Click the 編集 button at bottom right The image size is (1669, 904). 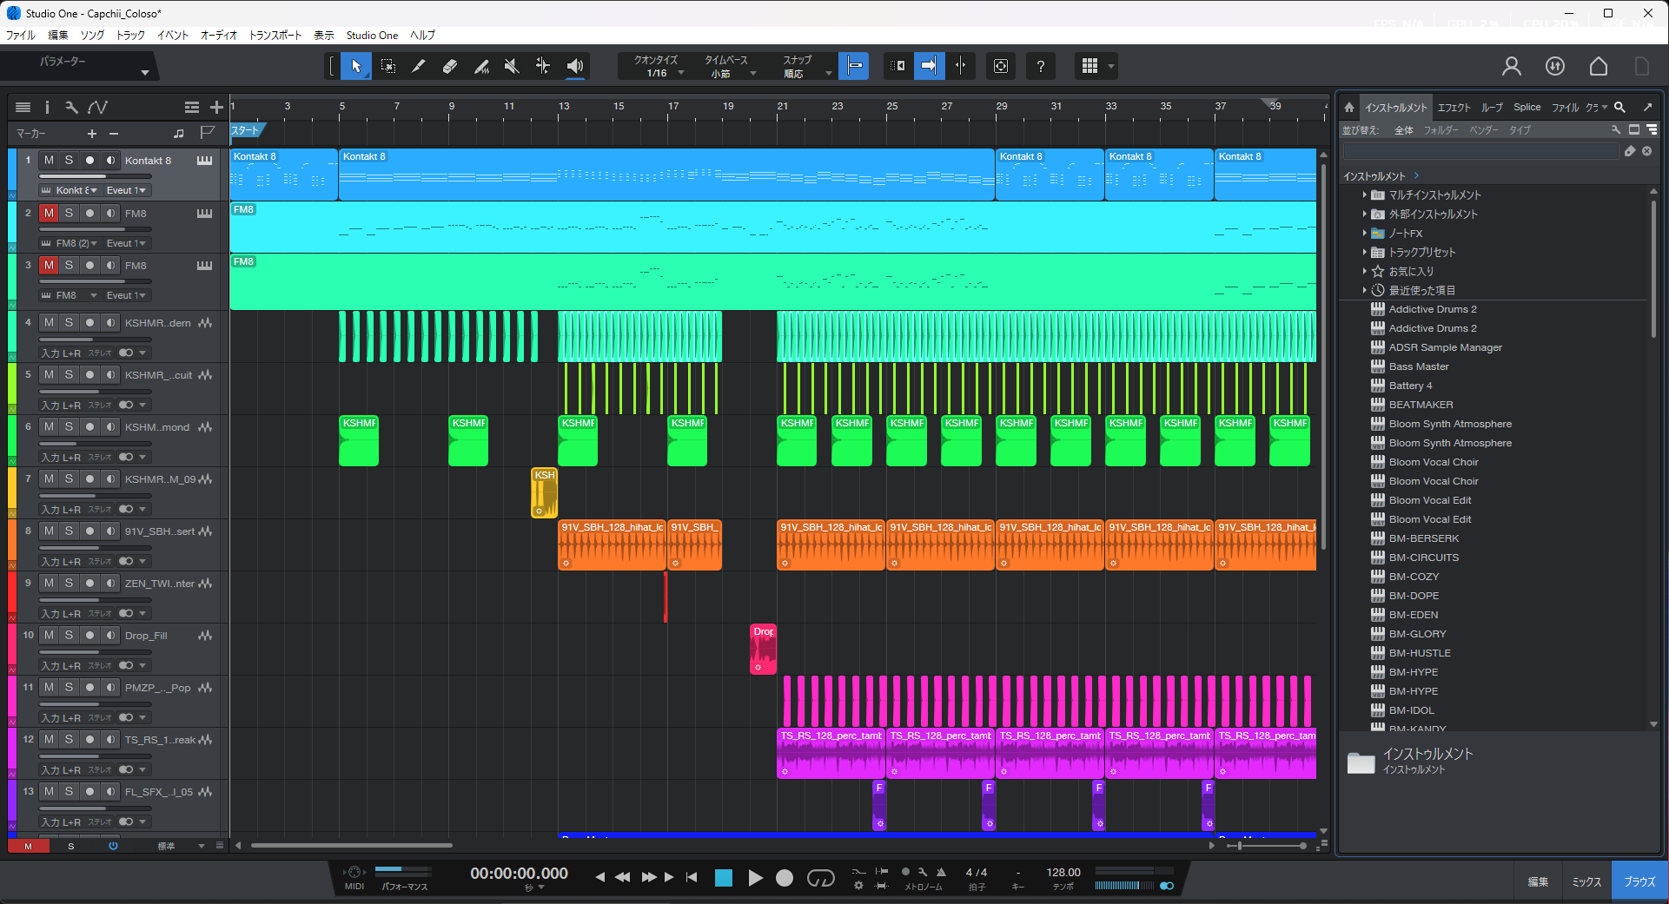(1538, 881)
